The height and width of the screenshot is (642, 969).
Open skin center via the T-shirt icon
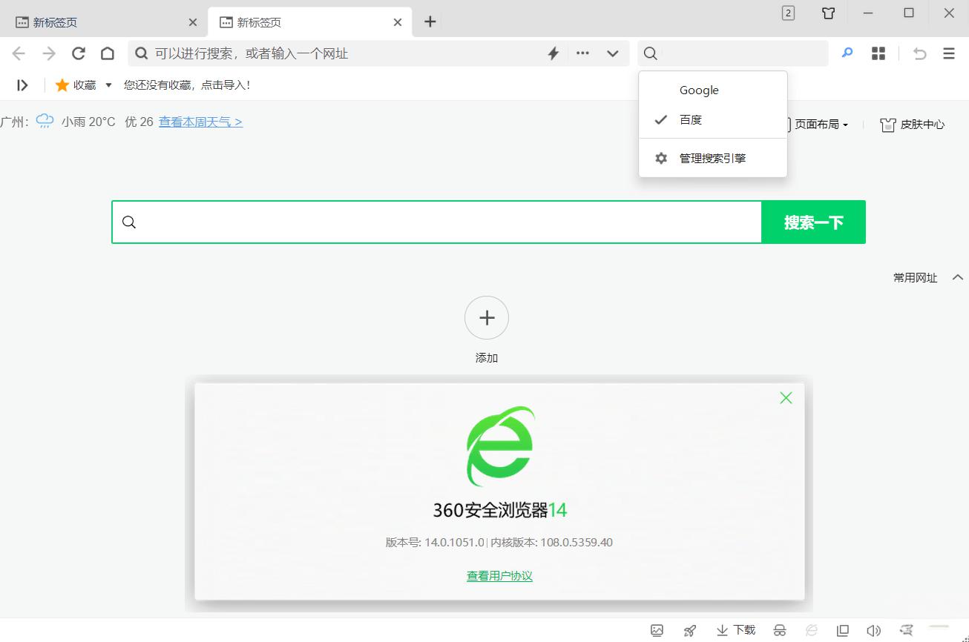click(911, 125)
